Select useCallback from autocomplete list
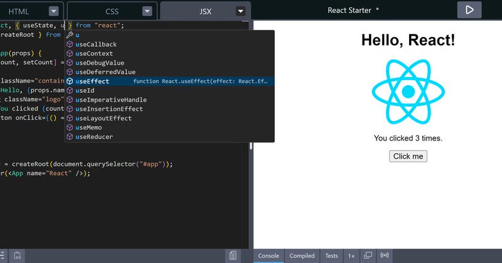This screenshot has height=263, width=502. pyautogui.click(x=169, y=44)
